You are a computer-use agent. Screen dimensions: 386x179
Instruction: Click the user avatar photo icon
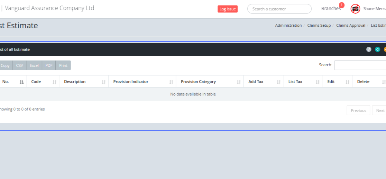point(355,9)
